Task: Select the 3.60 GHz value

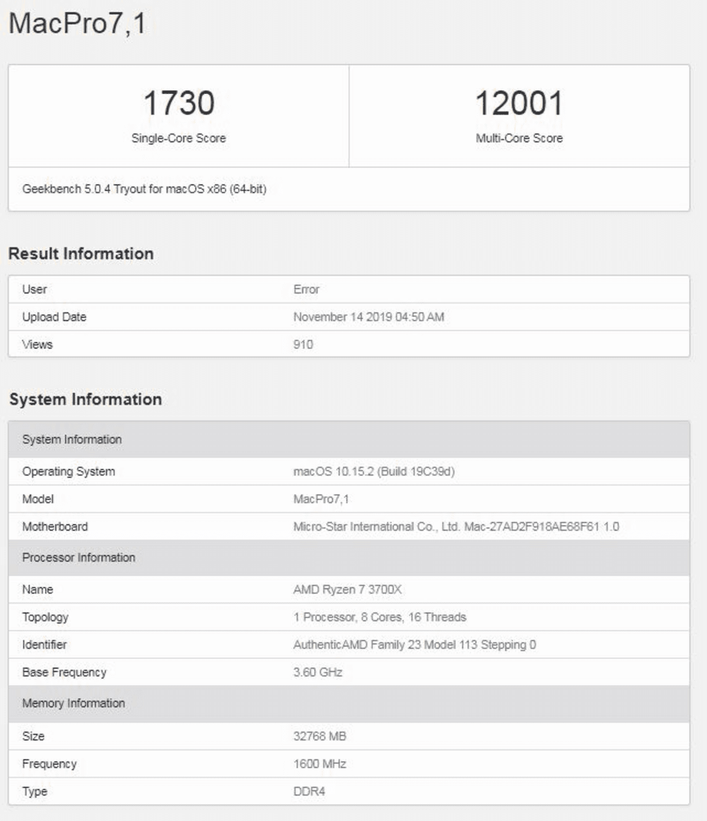Action: click(x=318, y=672)
